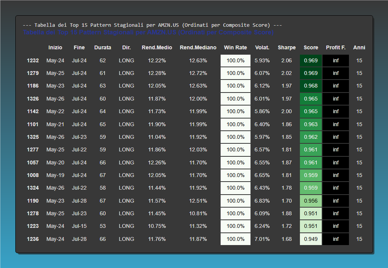Select the Volat. column header
Viewport: 388px width, 268px height.
tap(262, 47)
